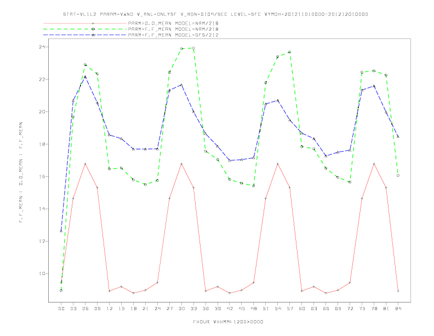The image size is (434, 336).
Task: Click the red solid legend line sample
Action: [85, 23]
